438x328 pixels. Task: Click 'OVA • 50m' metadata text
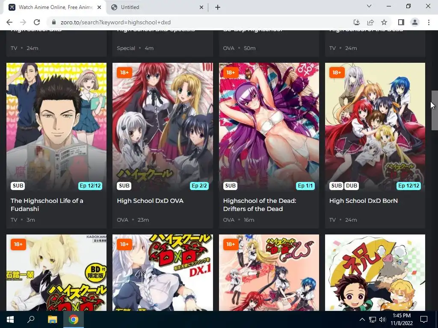[239, 48]
